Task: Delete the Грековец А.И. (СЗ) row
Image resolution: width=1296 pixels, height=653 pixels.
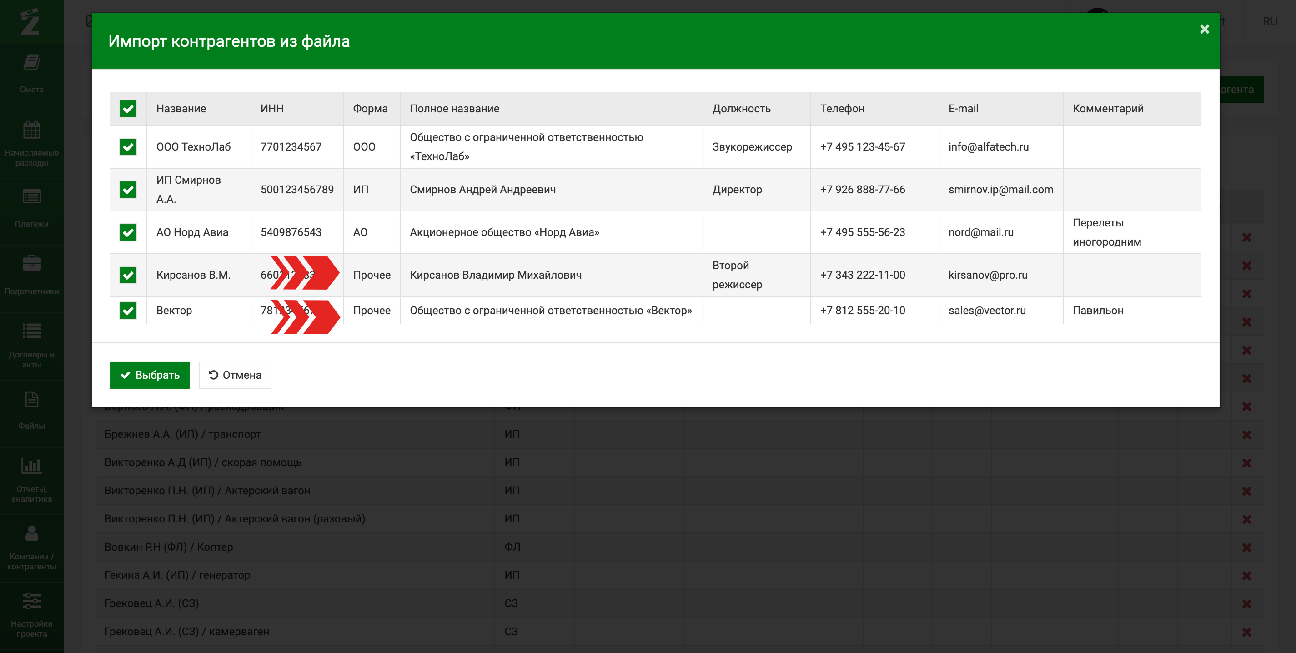Action: point(1246,604)
